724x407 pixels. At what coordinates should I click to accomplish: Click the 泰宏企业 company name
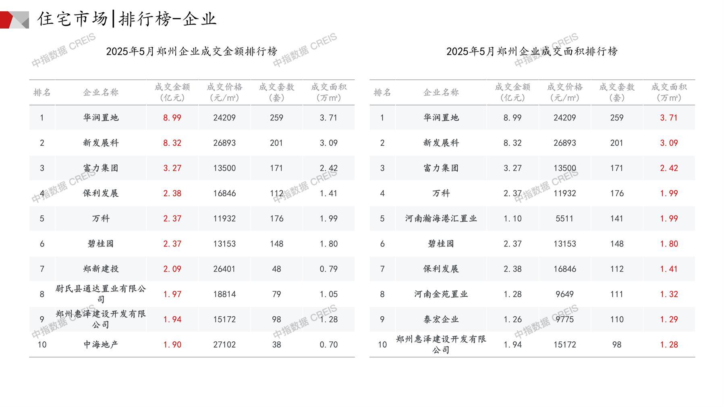(441, 319)
